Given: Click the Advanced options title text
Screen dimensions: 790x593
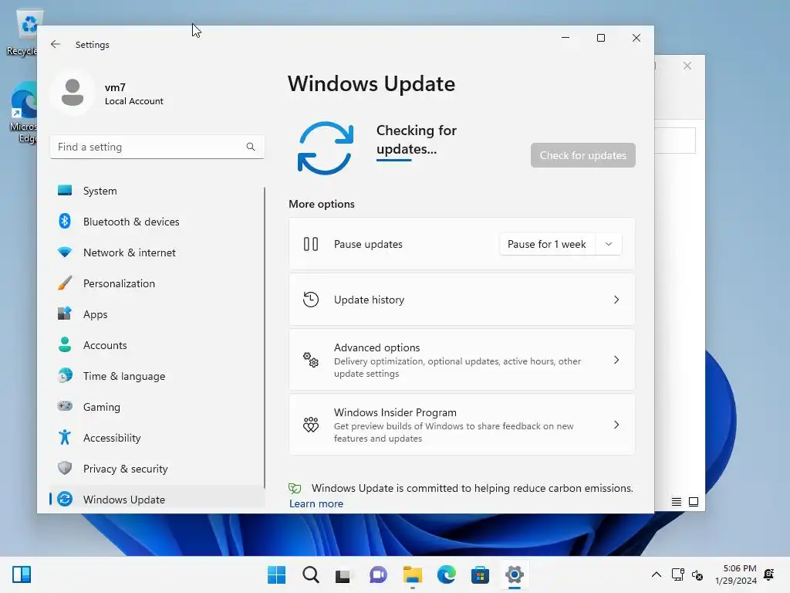Looking at the screenshot, I should click(x=376, y=347).
